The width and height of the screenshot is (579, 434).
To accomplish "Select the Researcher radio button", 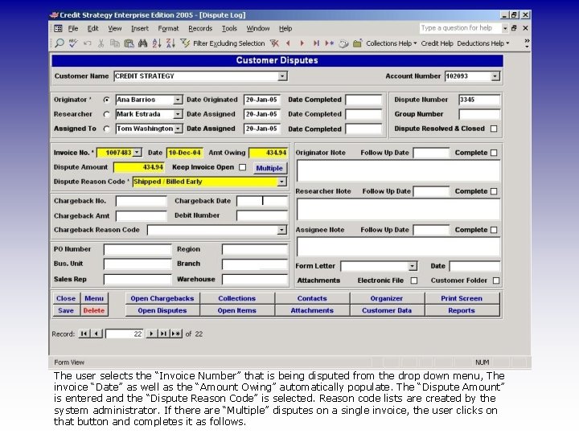I will (x=107, y=114).
